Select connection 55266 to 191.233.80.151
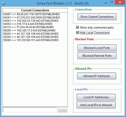The image size is (126, 117). [x=31, y=40]
